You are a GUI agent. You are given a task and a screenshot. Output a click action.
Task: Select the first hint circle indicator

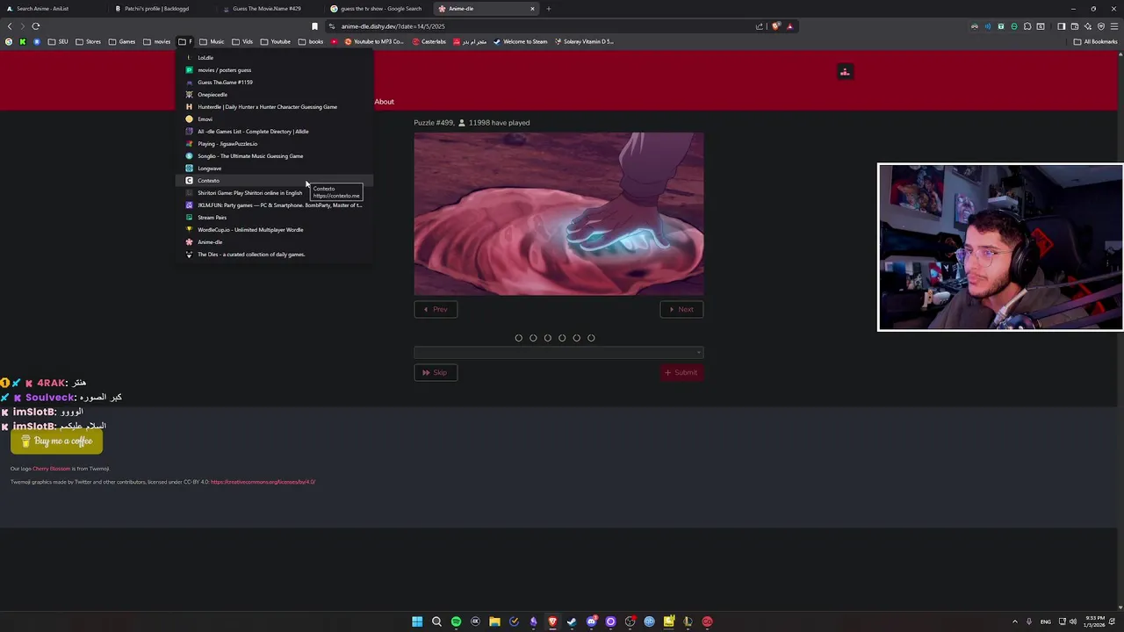pos(518,338)
